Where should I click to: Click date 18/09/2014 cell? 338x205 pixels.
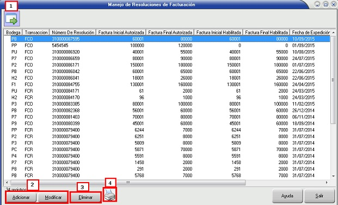303,123
